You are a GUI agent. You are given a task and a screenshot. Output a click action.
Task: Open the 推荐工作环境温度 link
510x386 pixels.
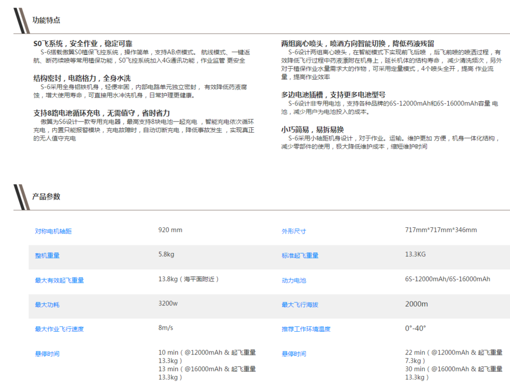coord(306,329)
